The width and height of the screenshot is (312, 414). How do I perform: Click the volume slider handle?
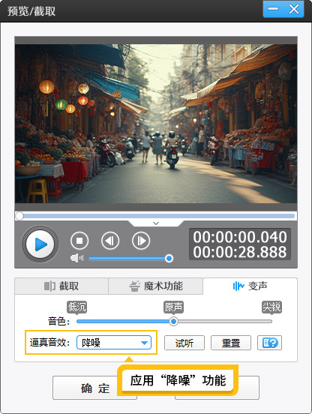[x=169, y=258]
